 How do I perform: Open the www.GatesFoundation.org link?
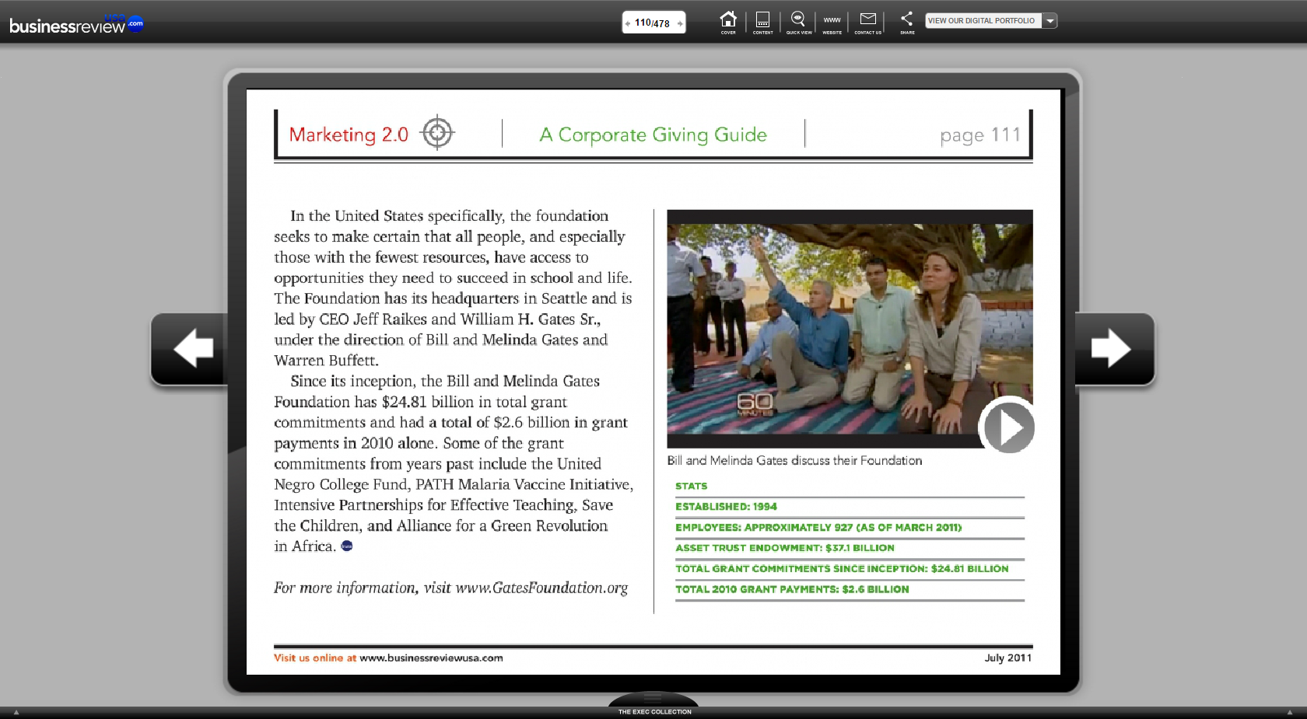click(x=541, y=588)
